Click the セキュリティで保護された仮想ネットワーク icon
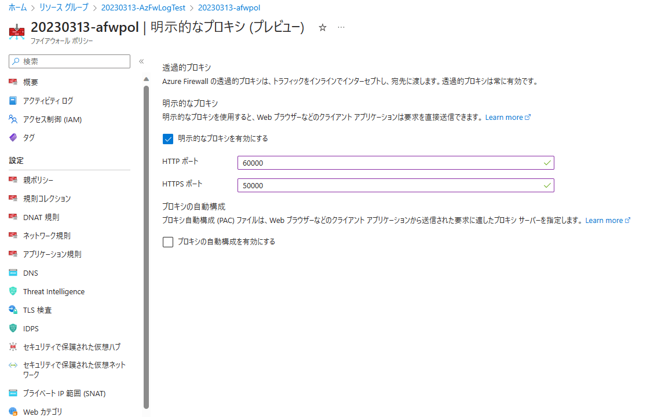Screen dimensions: 665x417 (13, 365)
